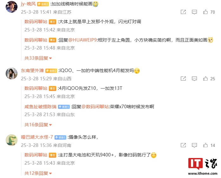
Task: Open reply box on jy-晚风's comment
Action: 194,12
